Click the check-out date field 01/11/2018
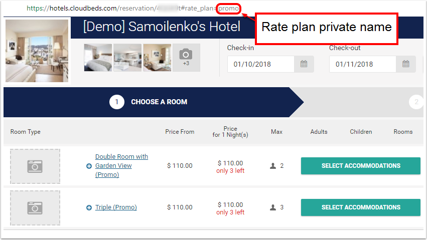The width and height of the screenshot is (427, 240). 362,64
